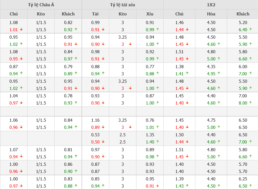Click the up arrow next to 6.40
258x189 pixels.
pyautogui.click(x=251, y=29)
